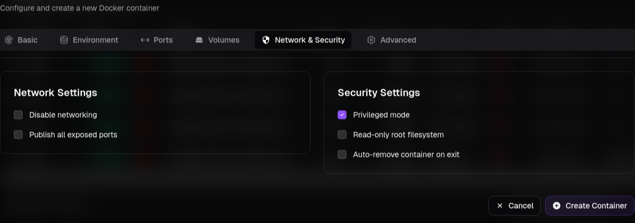Viewport: 635px width, 223px height.
Task: Click the plus icon on Create Container
Action: pyautogui.click(x=557, y=206)
